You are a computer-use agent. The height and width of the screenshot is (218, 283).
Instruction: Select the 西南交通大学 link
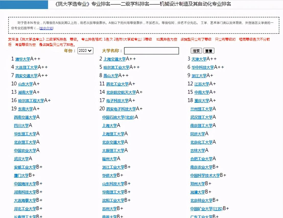pyautogui.click(x=25, y=117)
